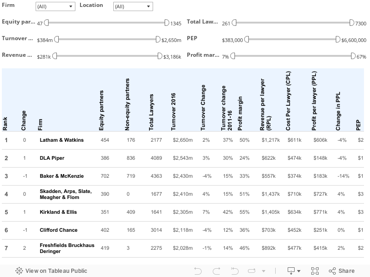Select the Latham & Watkins firm row
This screenshot has width=370, height=277.
[62, 140]
